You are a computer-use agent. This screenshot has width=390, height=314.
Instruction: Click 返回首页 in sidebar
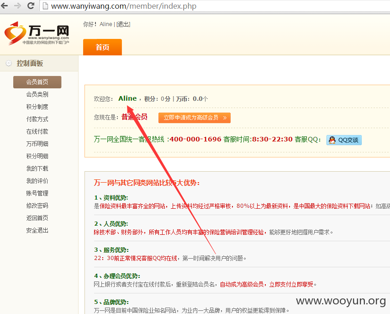tap(37, 218)
